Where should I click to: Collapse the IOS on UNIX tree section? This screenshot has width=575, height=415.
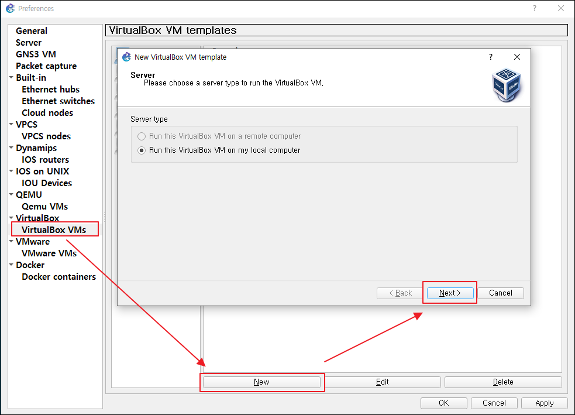point(11,171)
